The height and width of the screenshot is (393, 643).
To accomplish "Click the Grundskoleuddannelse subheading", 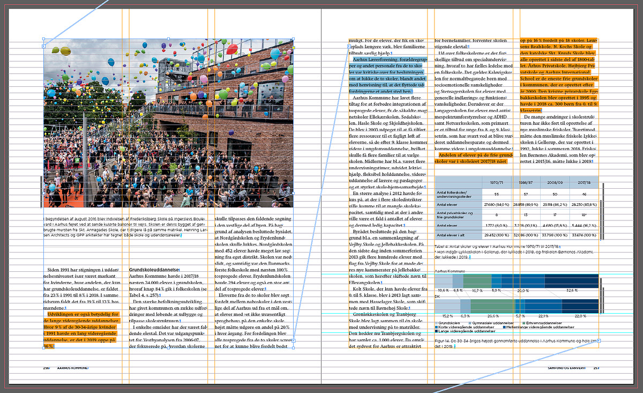I will pos(154,270).
